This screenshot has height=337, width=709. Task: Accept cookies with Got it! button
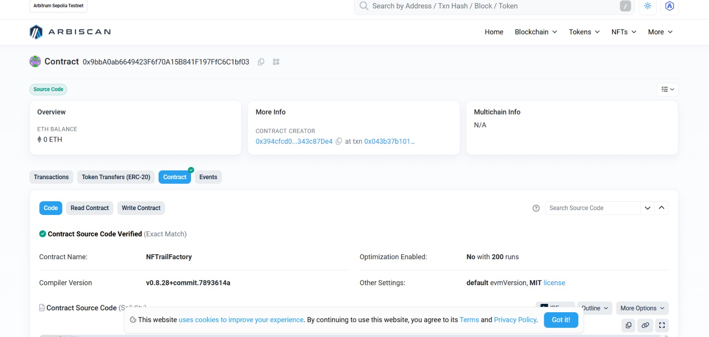[x=561, y=320]
